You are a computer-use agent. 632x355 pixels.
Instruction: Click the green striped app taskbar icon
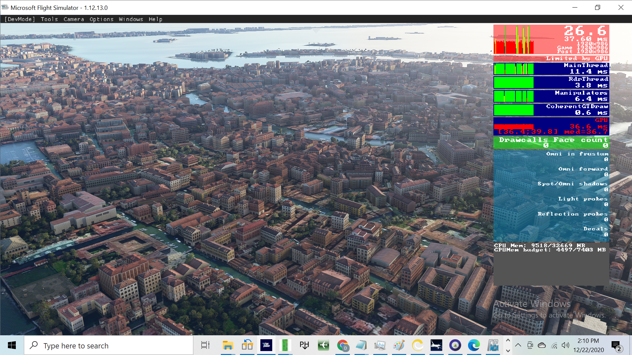point(285,345)
